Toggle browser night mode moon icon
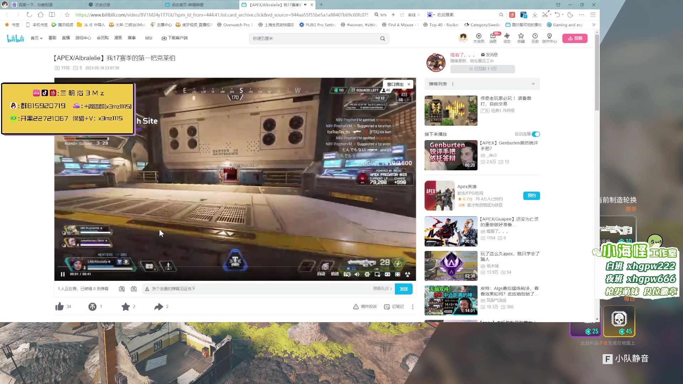 pyautogui.click(x=570, y=15)
